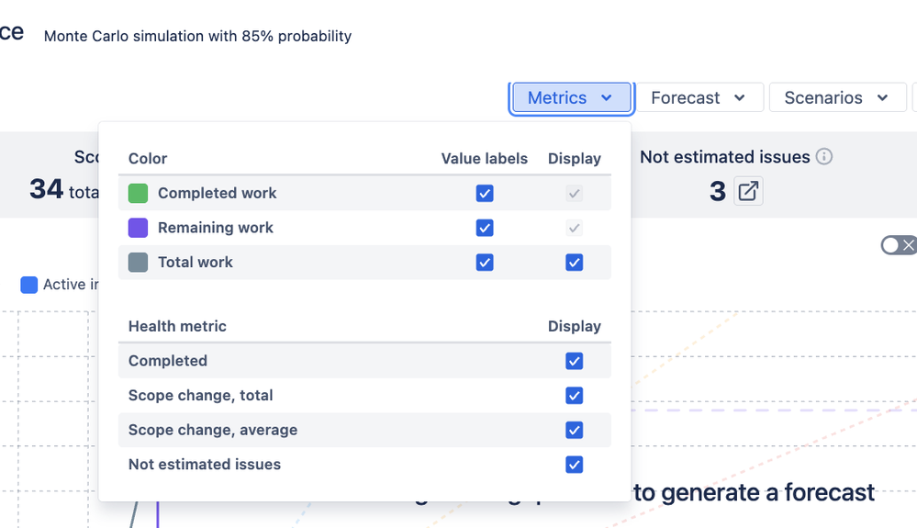Viewport: 917px width, 528px height.
Task: Click the disabled Completed work Display checkbox
Action: [x=575, y=193]
